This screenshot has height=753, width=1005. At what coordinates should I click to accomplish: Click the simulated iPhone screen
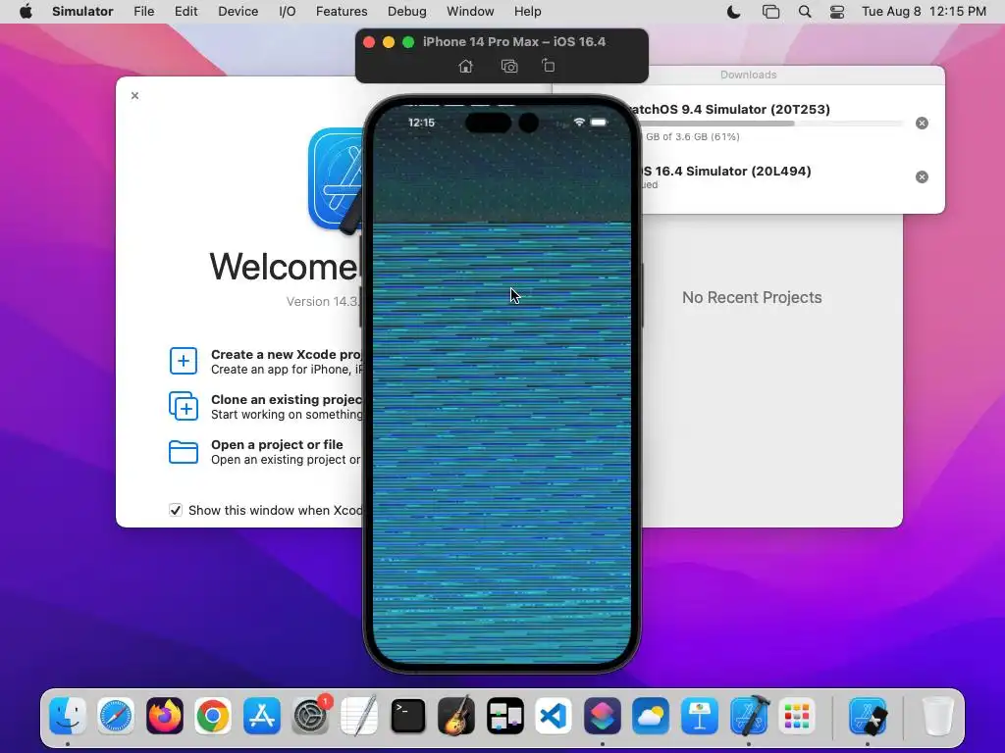point(502,384)
